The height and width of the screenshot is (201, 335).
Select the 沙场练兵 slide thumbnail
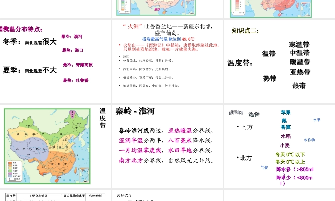168,195
